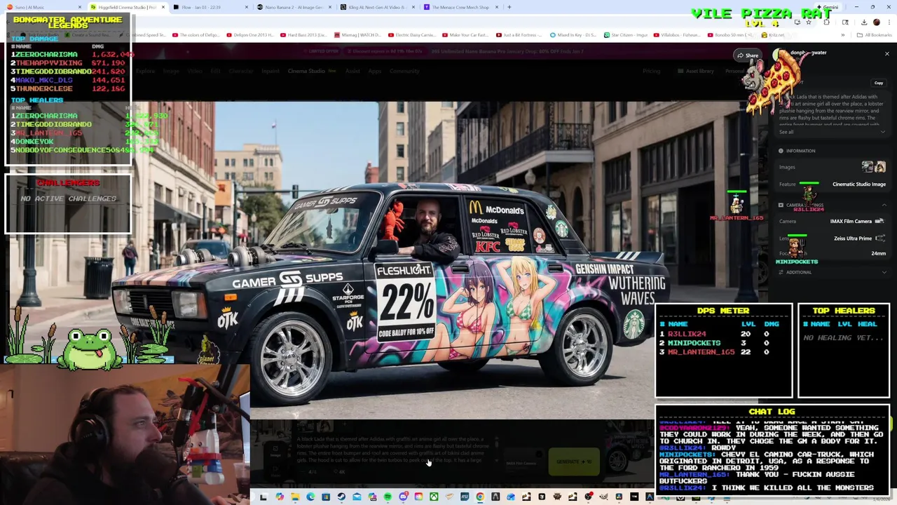897x505 pixels.
Task: Switch to the Nano Banana 2 tab
Action: click(294, 7)
